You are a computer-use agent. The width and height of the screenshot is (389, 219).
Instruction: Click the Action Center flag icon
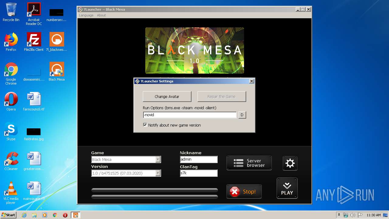(360, 215)
